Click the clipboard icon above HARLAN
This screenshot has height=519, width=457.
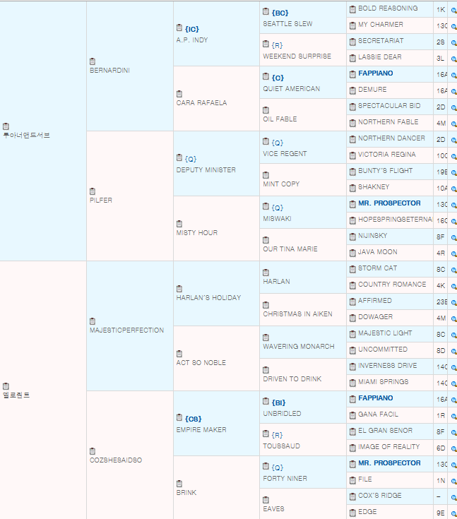coord(266,272)
